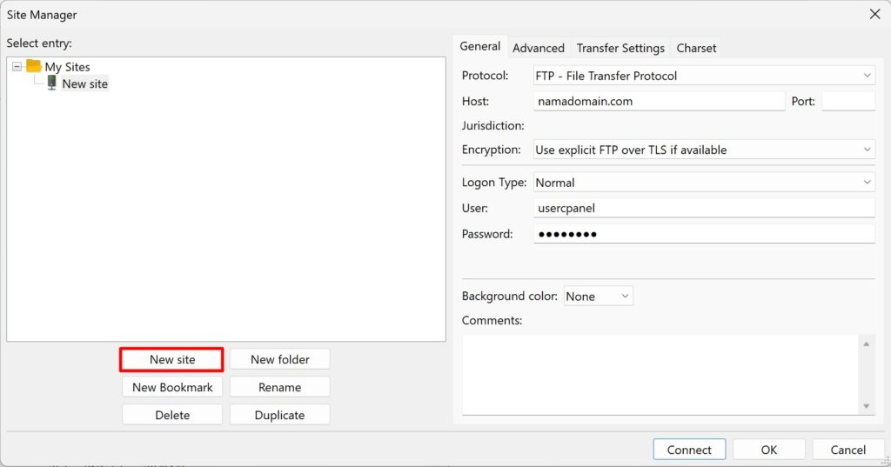Viewport: 891px width, 467px height.
Task: Click the Delete button
Action: (x=172, y=416)
